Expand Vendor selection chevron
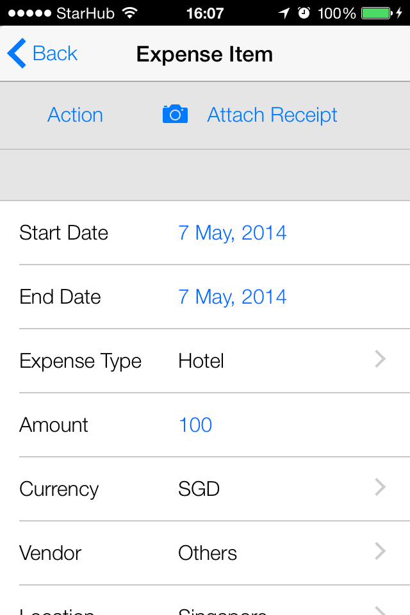Viewport: 410px width, 615px height. pyautogui.click(x=380, y=551)
